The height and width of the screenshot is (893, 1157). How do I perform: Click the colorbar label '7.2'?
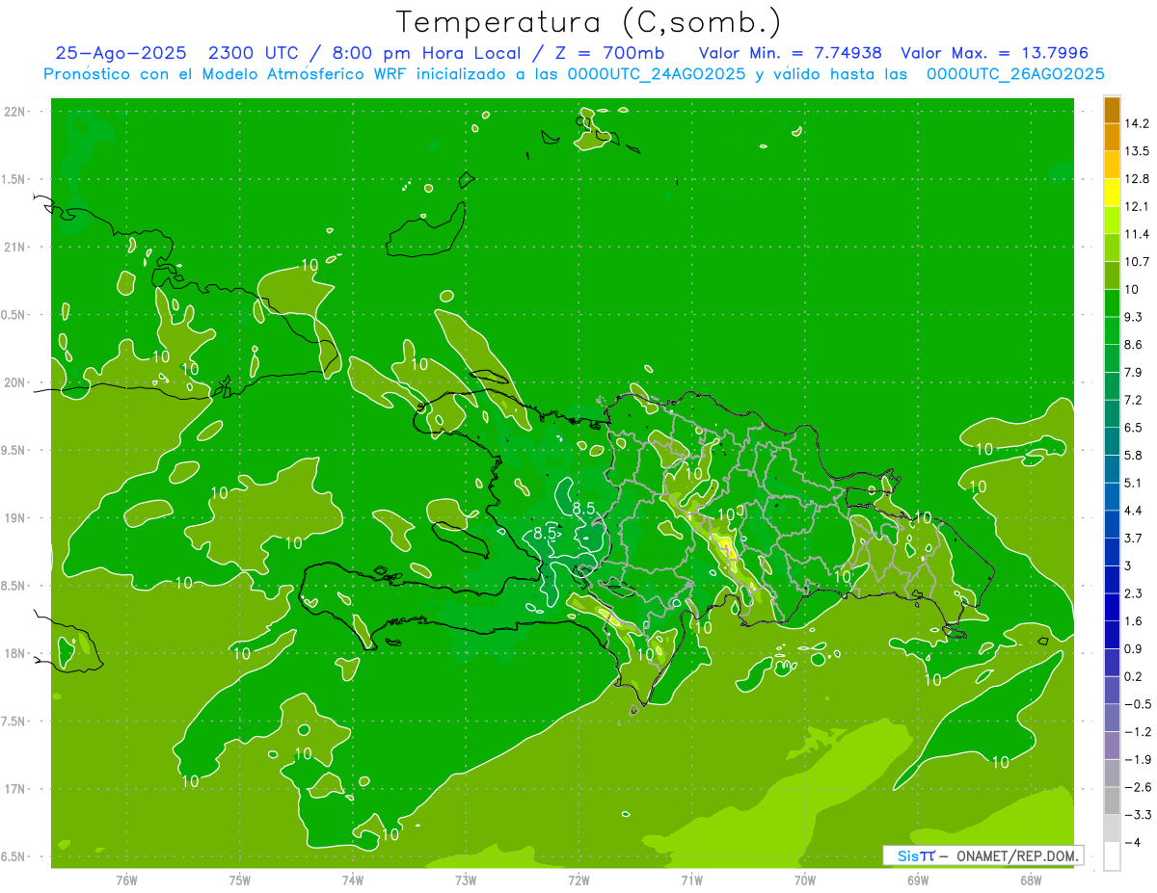click(x=1133, y=400)
